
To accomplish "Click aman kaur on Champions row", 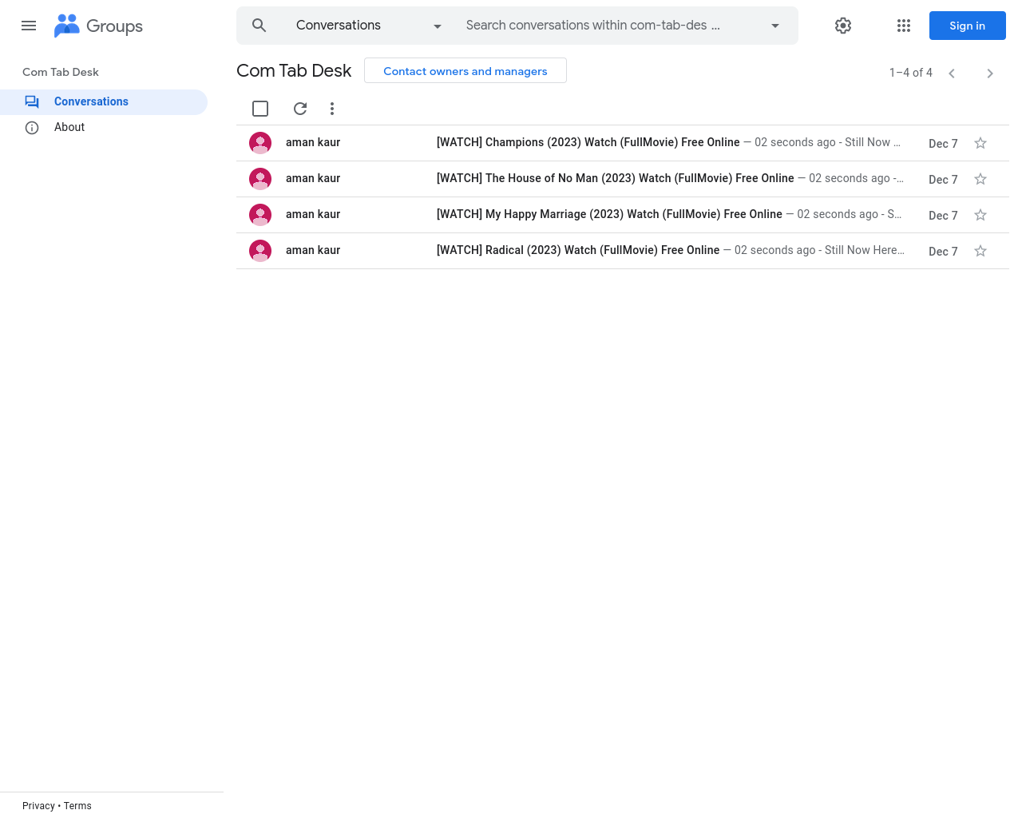I will pyautogui.click(x=313, y=142).
